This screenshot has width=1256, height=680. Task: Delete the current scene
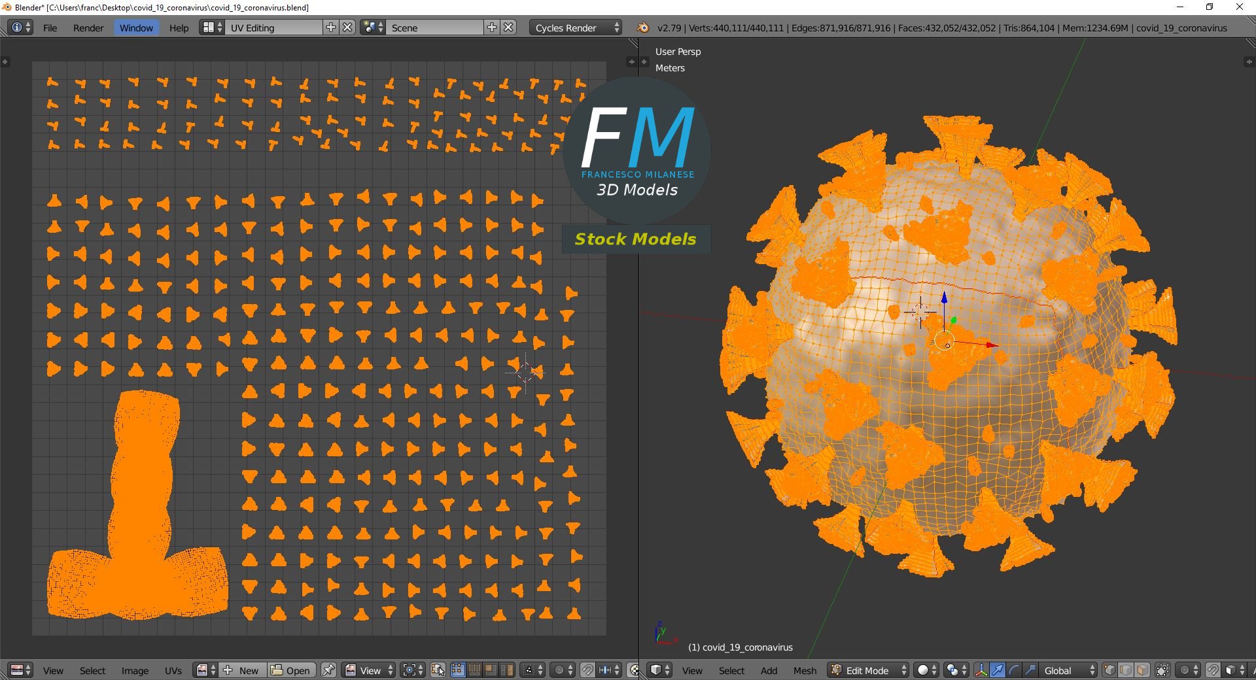(x=509, y=27)
